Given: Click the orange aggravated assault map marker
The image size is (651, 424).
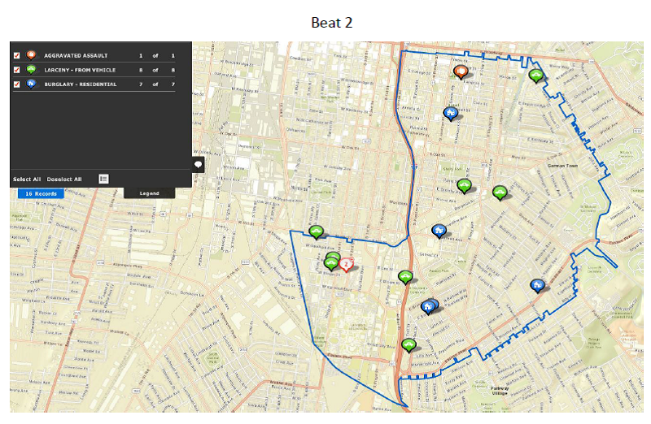Looking at the screenshot, I should tap(460, 72).
